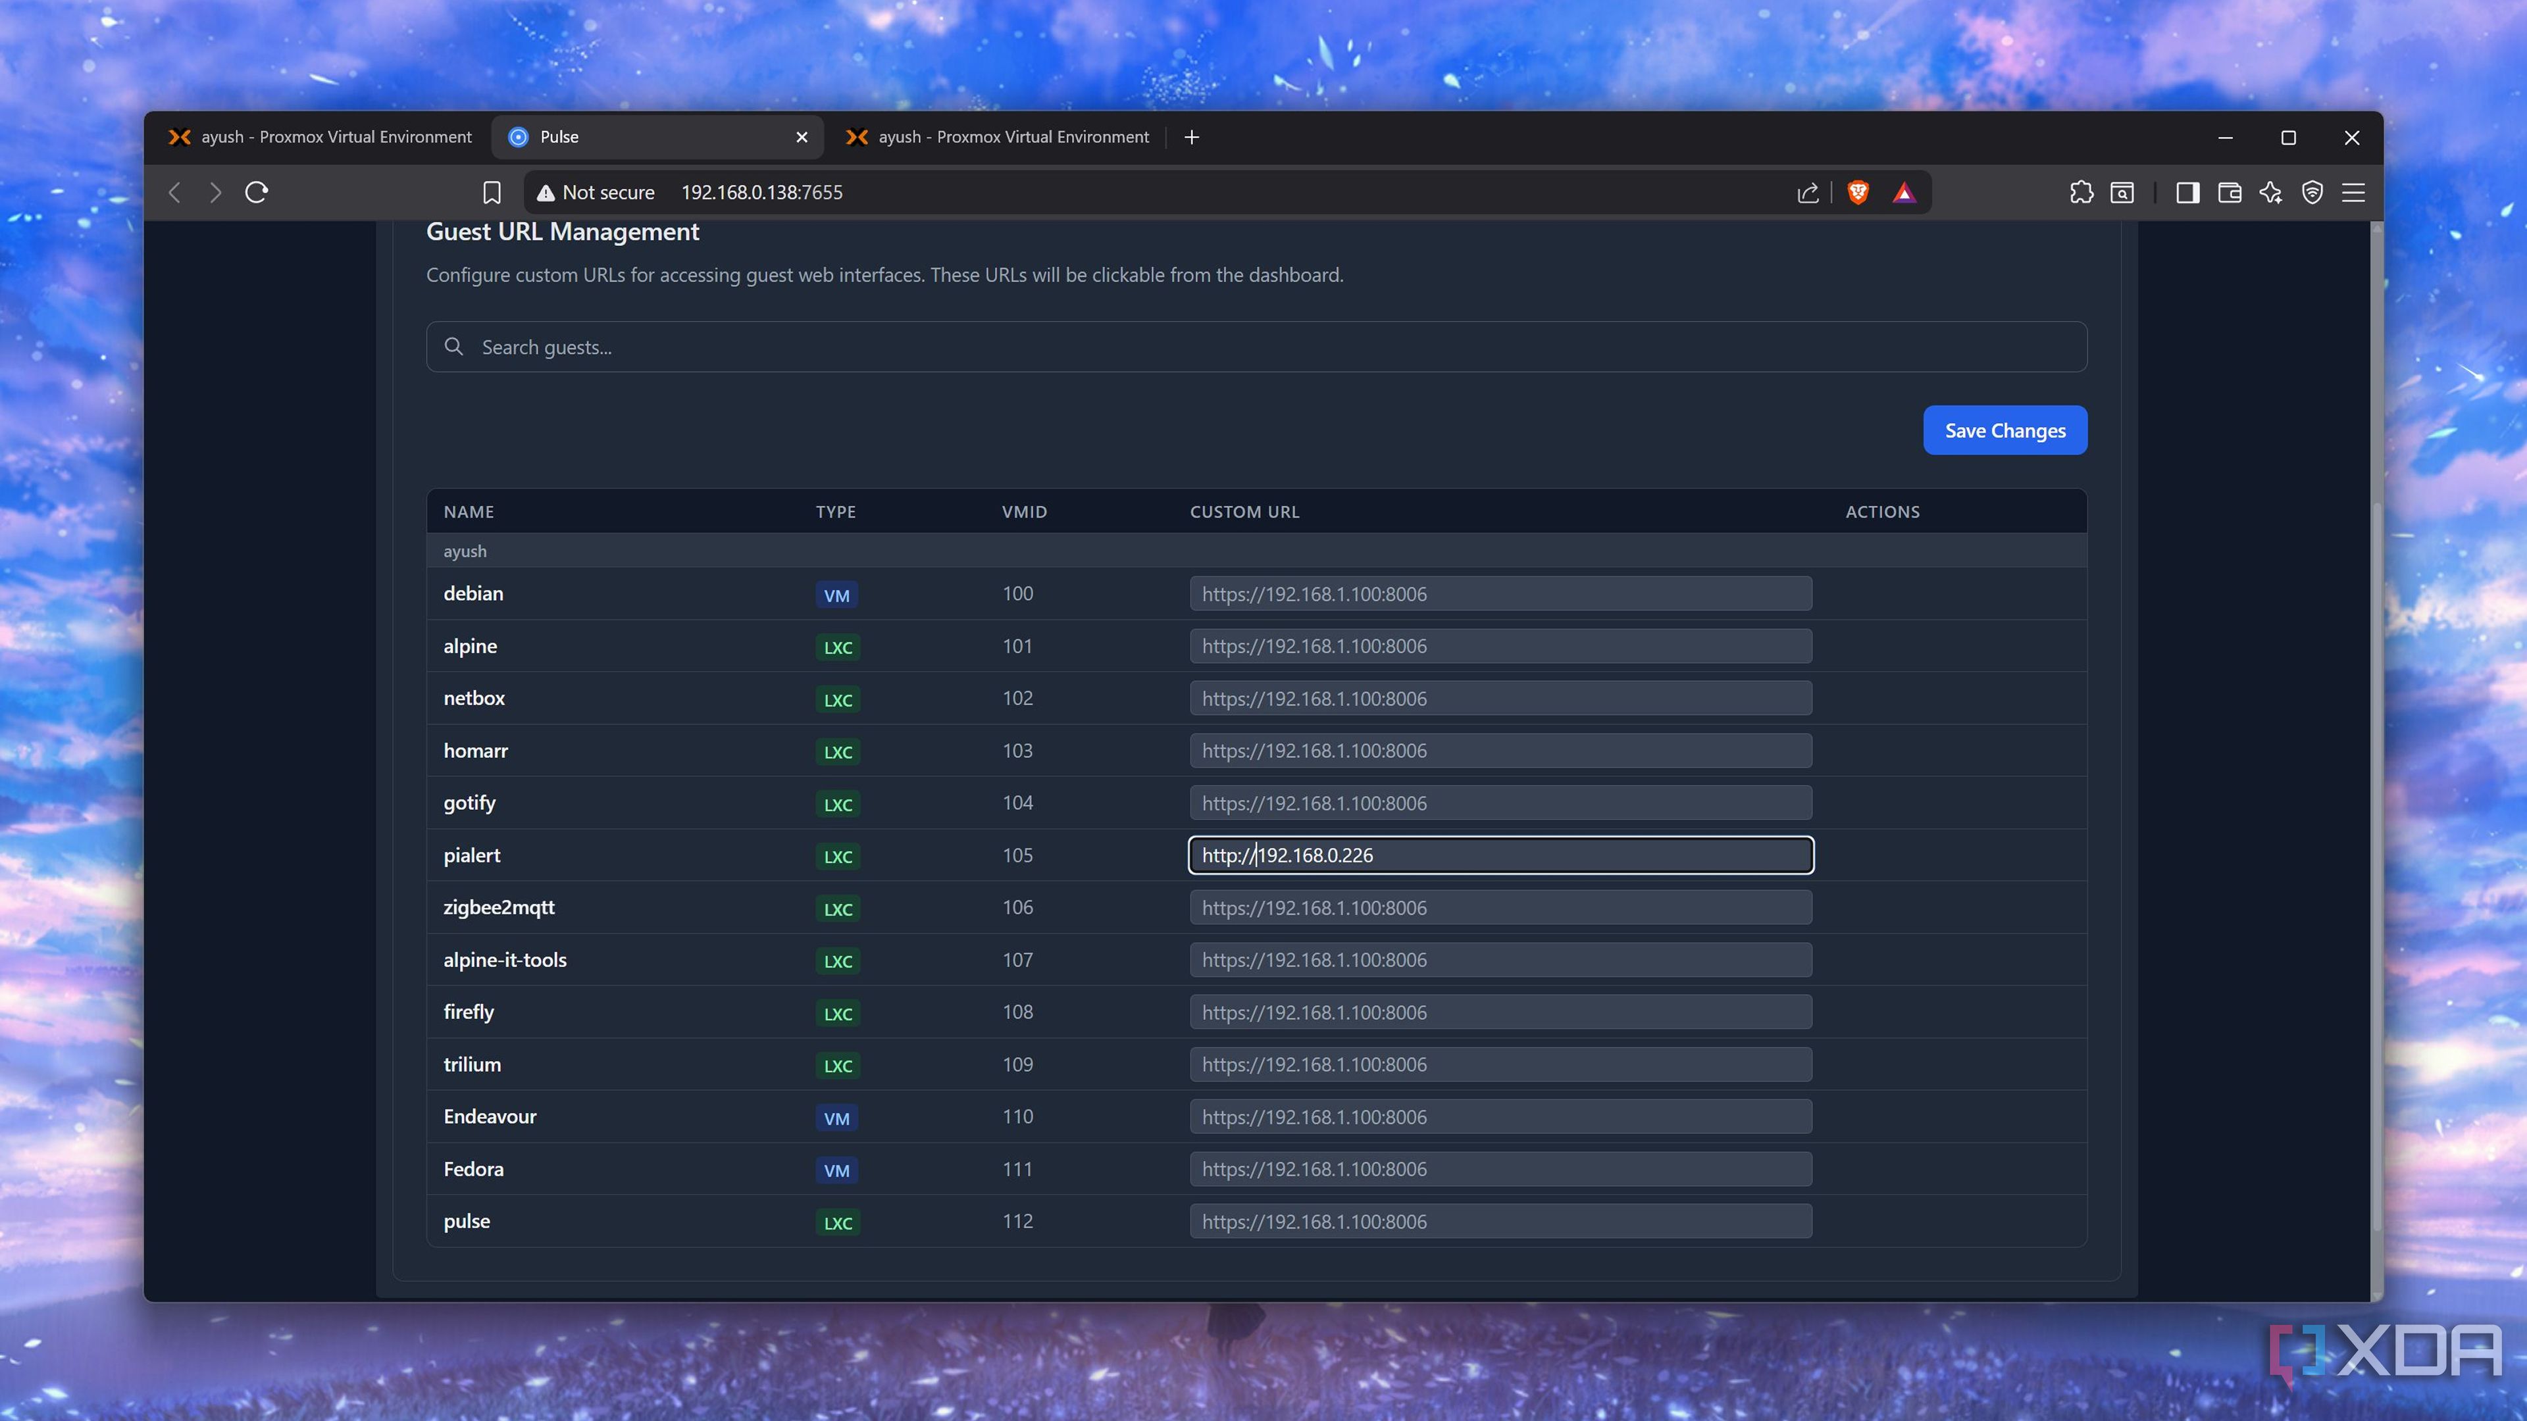The width and height of the screenshot is (2527, 1421).
Task: Click the guest name zigbee2mqtt
Action: click(x=498, y=907)
